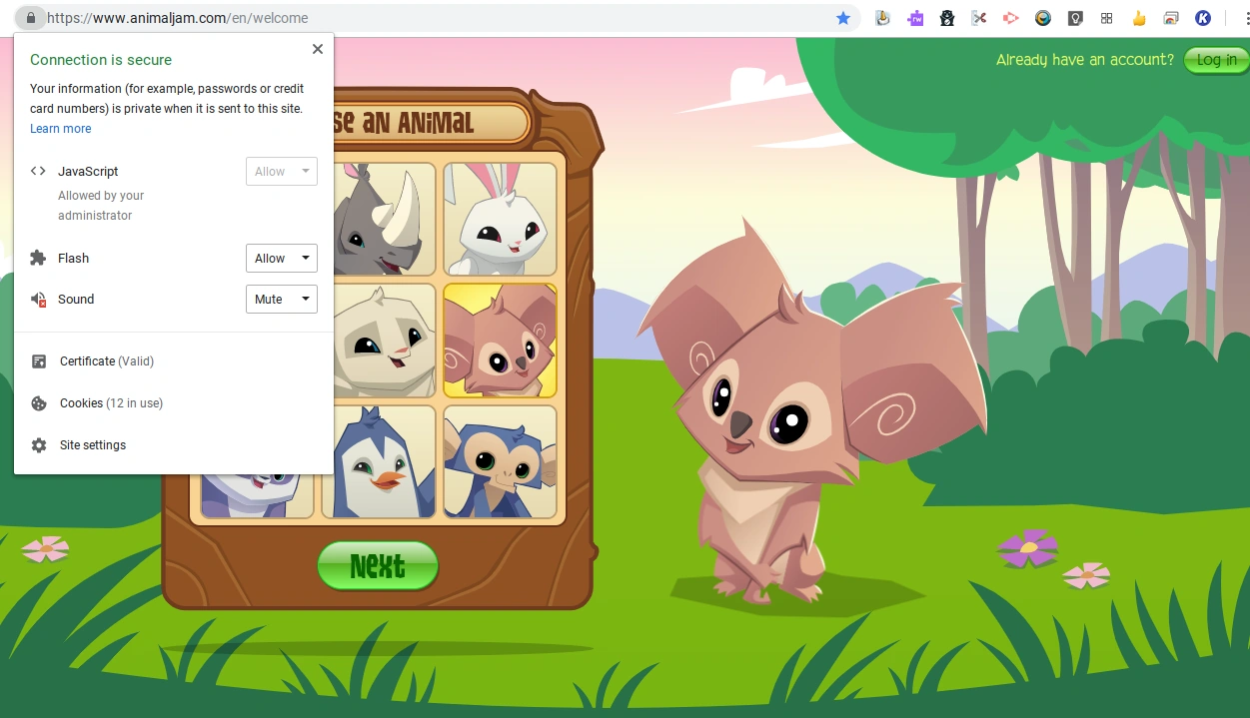Select the purple-gray animal behind the popup
Viewport: 1250px width, 718px height.
tap(257, 495)
